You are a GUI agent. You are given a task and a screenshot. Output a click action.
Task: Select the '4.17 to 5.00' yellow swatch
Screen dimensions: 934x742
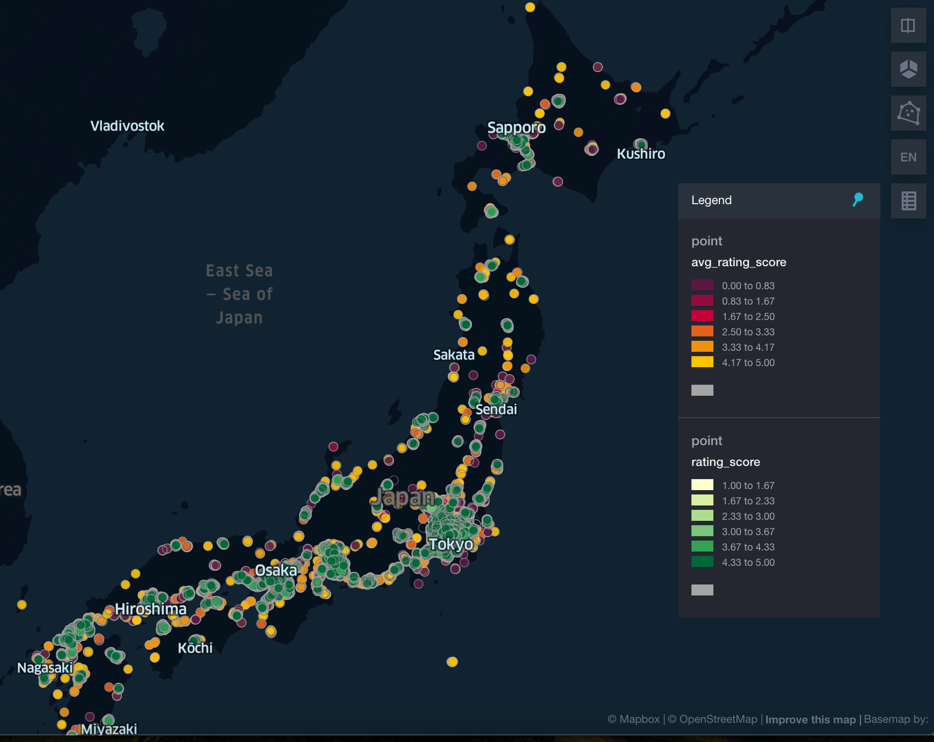tap(702, 363)
